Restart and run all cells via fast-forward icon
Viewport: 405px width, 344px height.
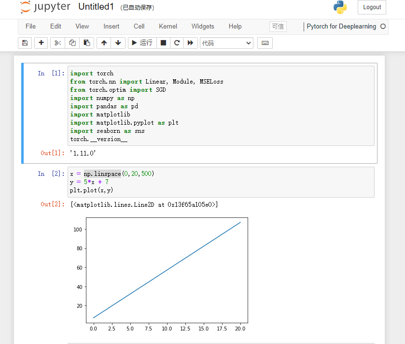point(190,43)
